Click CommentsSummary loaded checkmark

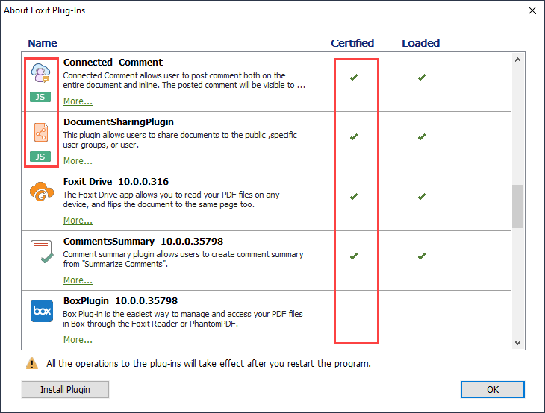coord(422,256)
